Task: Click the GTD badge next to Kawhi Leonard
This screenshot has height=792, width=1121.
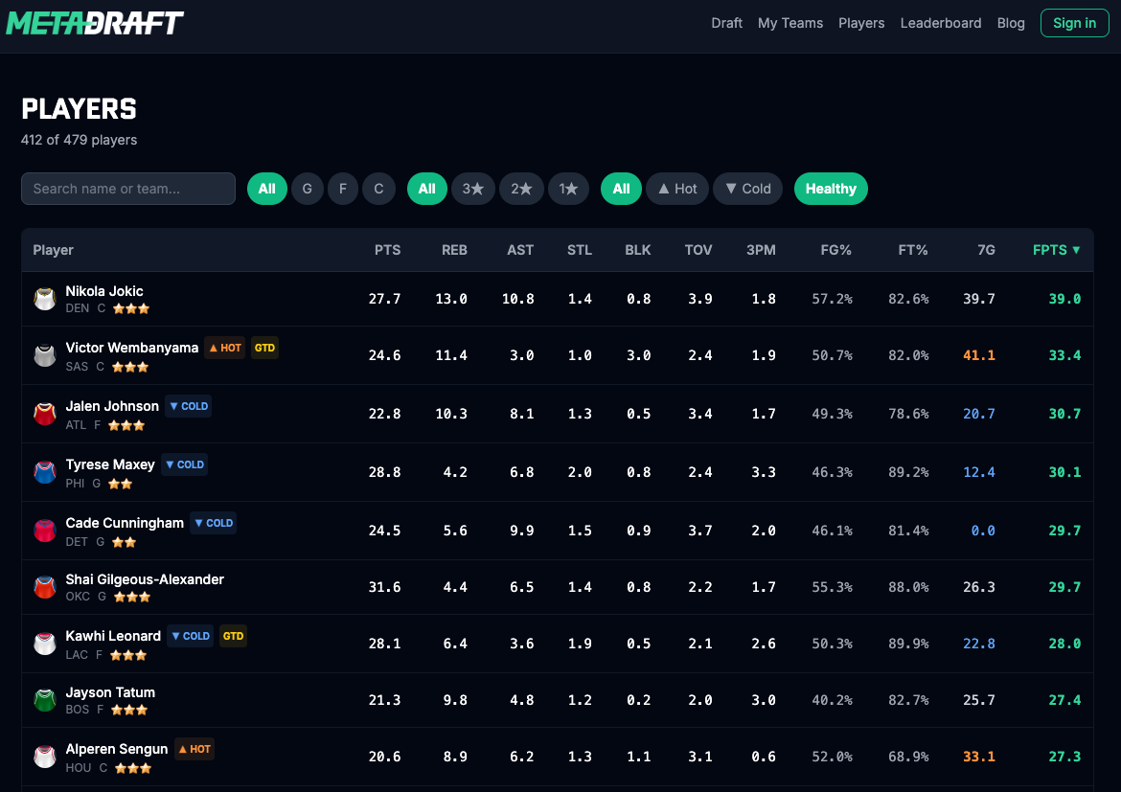Action: [x=233, y=636]
